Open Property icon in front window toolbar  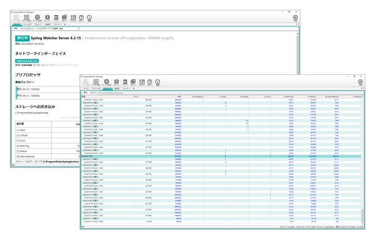click(x=142, y=82)
